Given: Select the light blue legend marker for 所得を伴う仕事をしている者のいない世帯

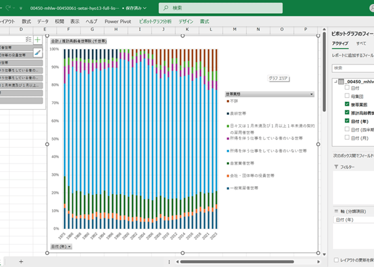Looking at the screenshot, I should (228, 151).
